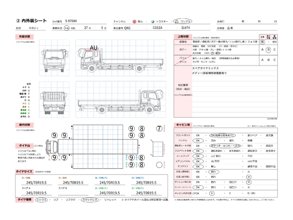293x220 pixels.
Task: Click inspector name 山本
Action: pyautogui.click(x=230, y=28)
